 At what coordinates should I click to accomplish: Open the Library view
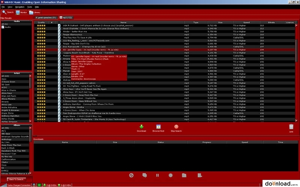pyautogui.click(x=34, y=12)
